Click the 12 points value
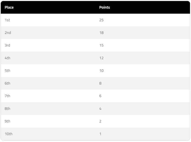 click(101, 58)
